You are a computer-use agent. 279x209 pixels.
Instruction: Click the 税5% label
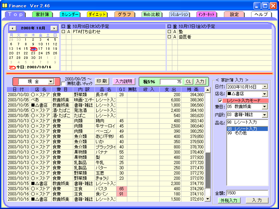(149, 82)
